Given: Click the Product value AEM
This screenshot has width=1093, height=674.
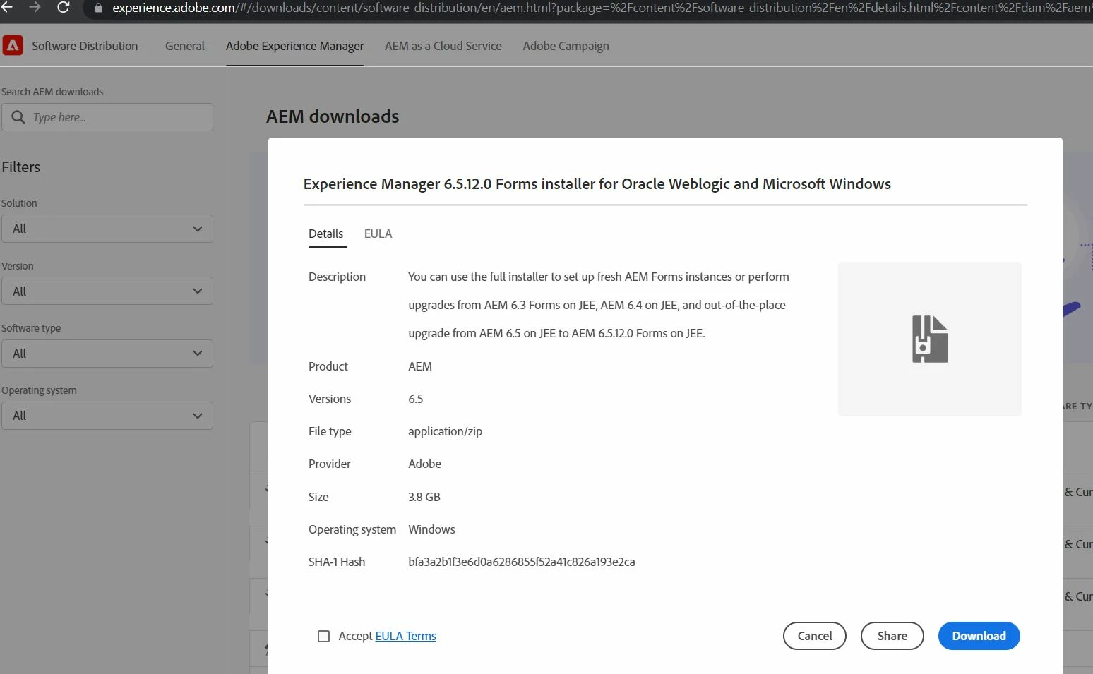Looking at the screenshot, I should [x=420, y=366].
